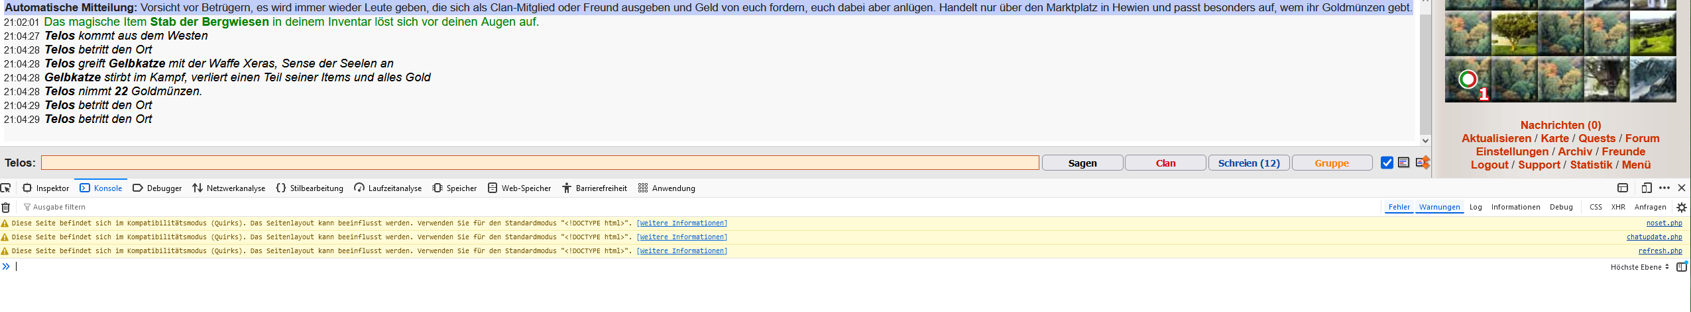
Task: Toggle the console sidebar editor icon
Action: (1682, 267)
